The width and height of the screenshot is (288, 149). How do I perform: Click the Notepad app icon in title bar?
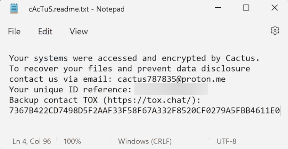[x=14, y=8]
